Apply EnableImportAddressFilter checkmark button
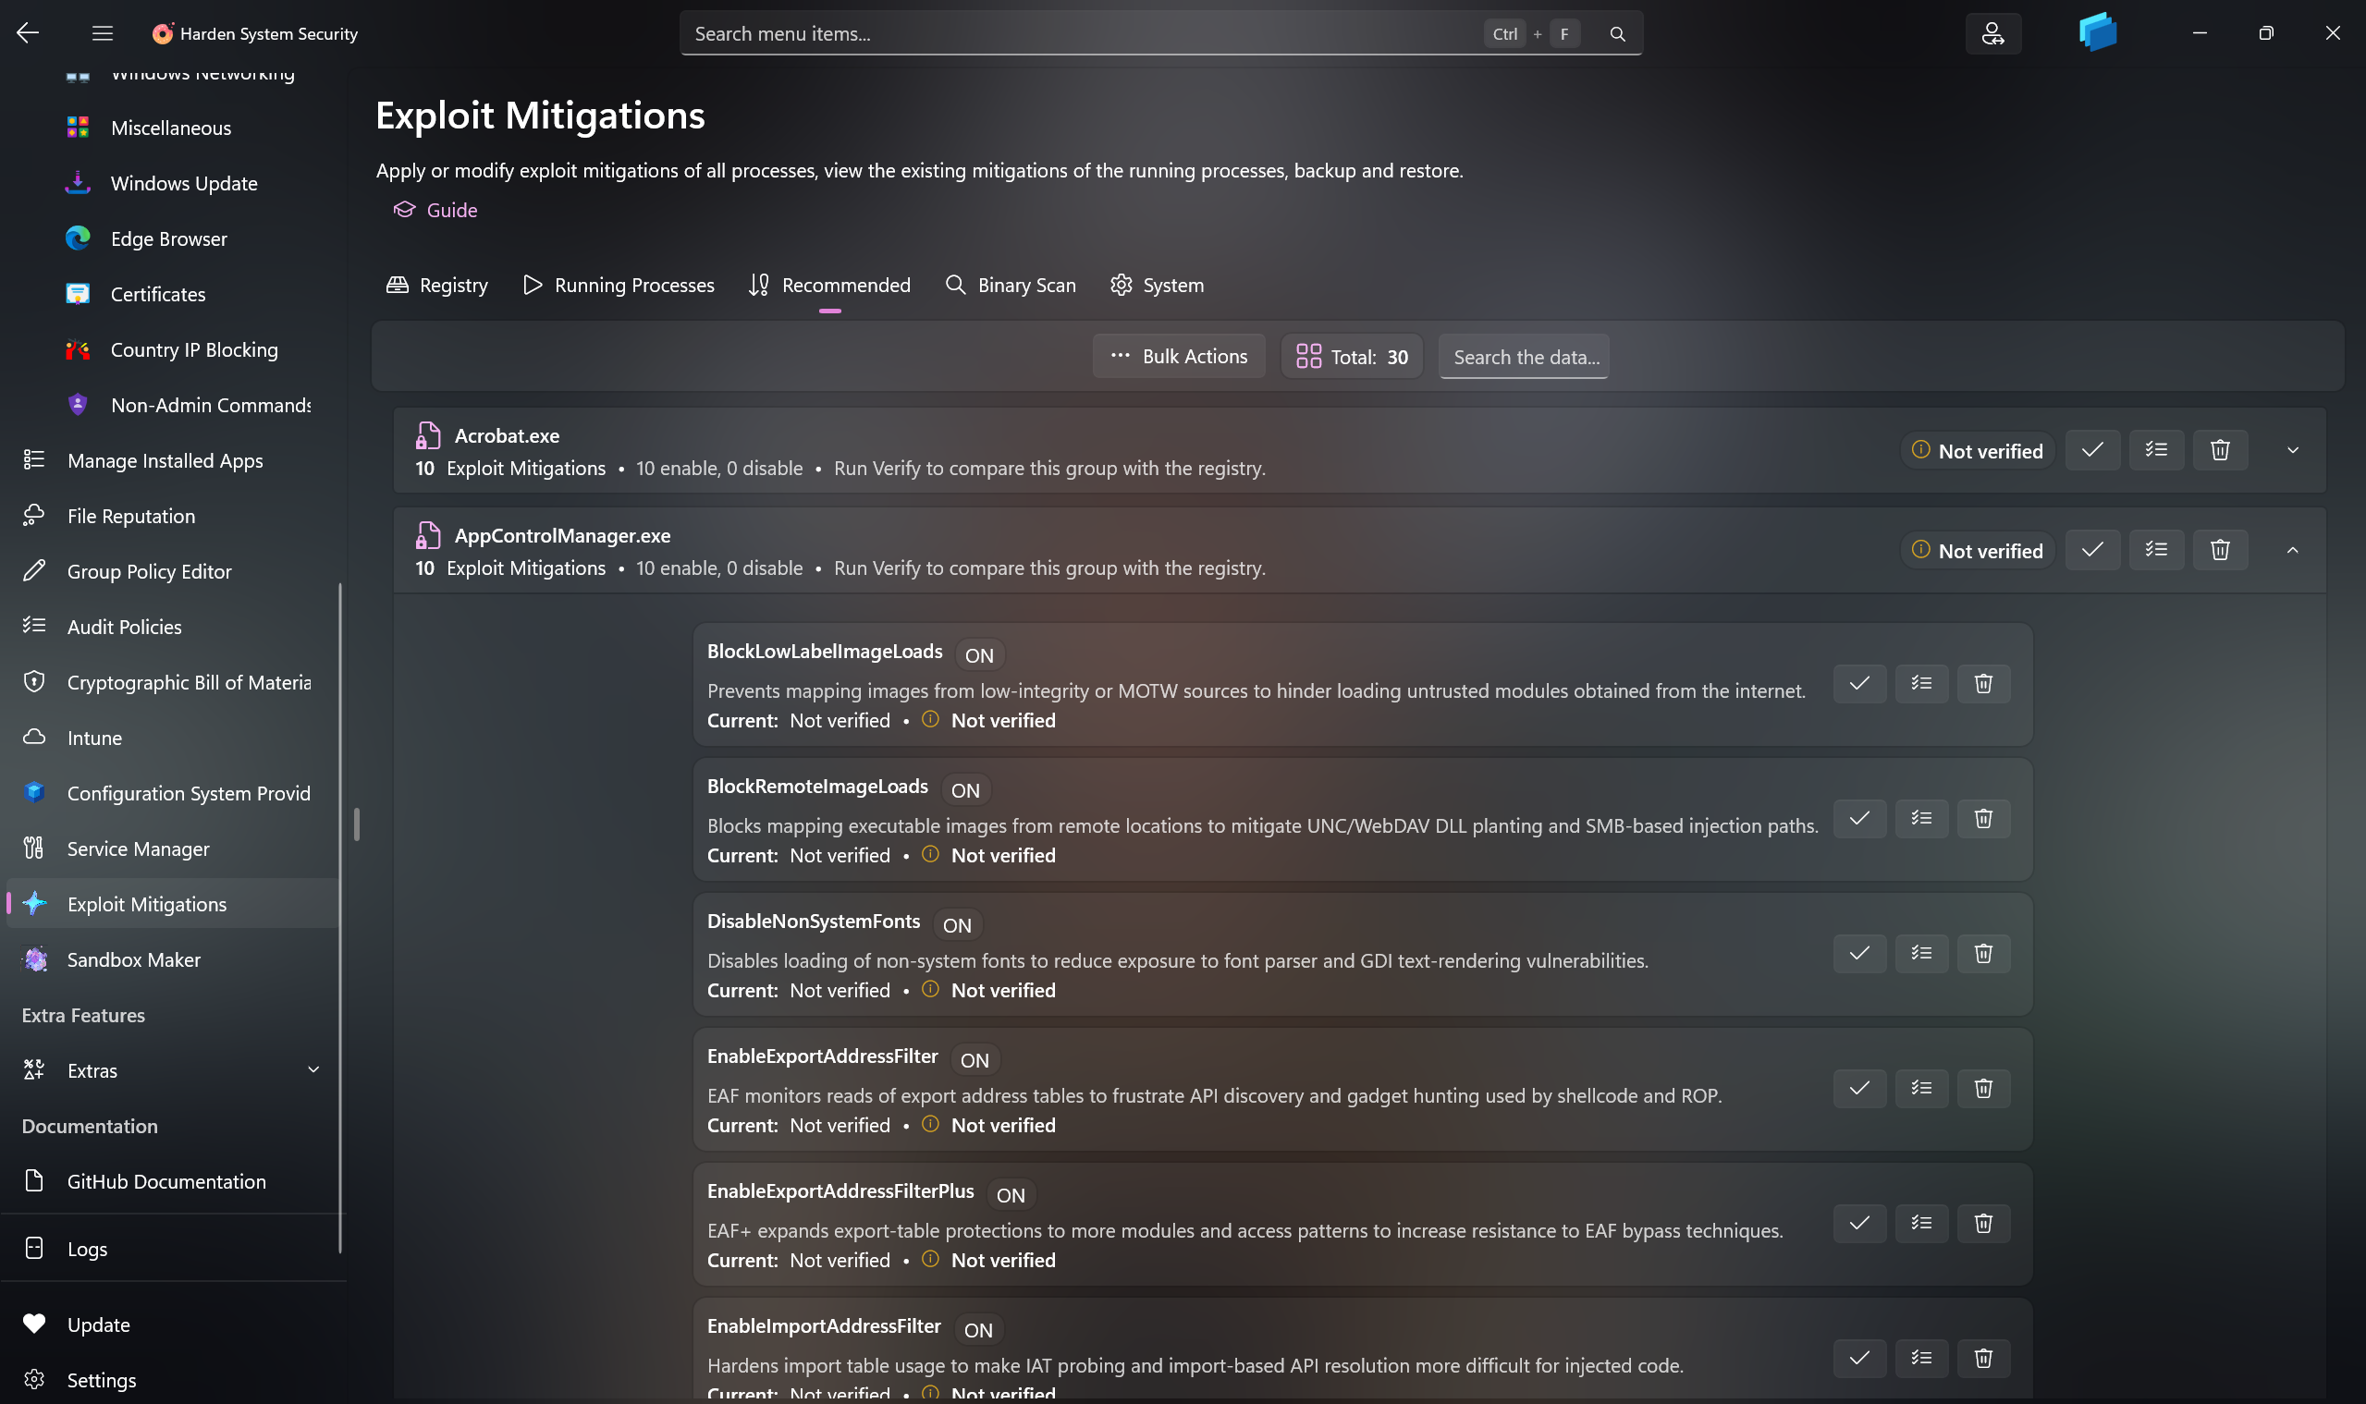 [x=1859, y=1359]
